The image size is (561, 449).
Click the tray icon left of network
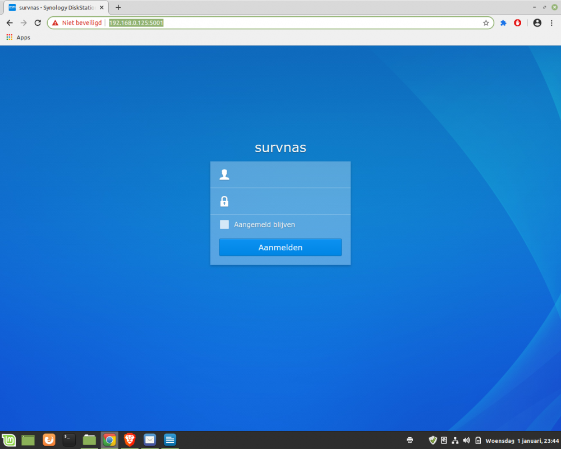tap(444, 441)
